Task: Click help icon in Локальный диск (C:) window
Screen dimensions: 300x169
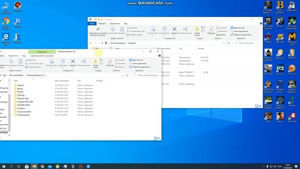Action: [159, 55]
